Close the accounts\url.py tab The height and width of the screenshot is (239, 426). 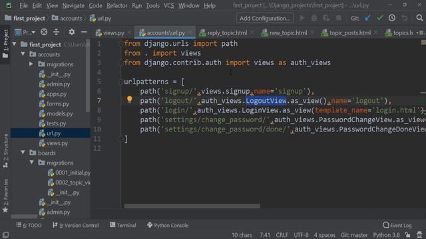190,33
